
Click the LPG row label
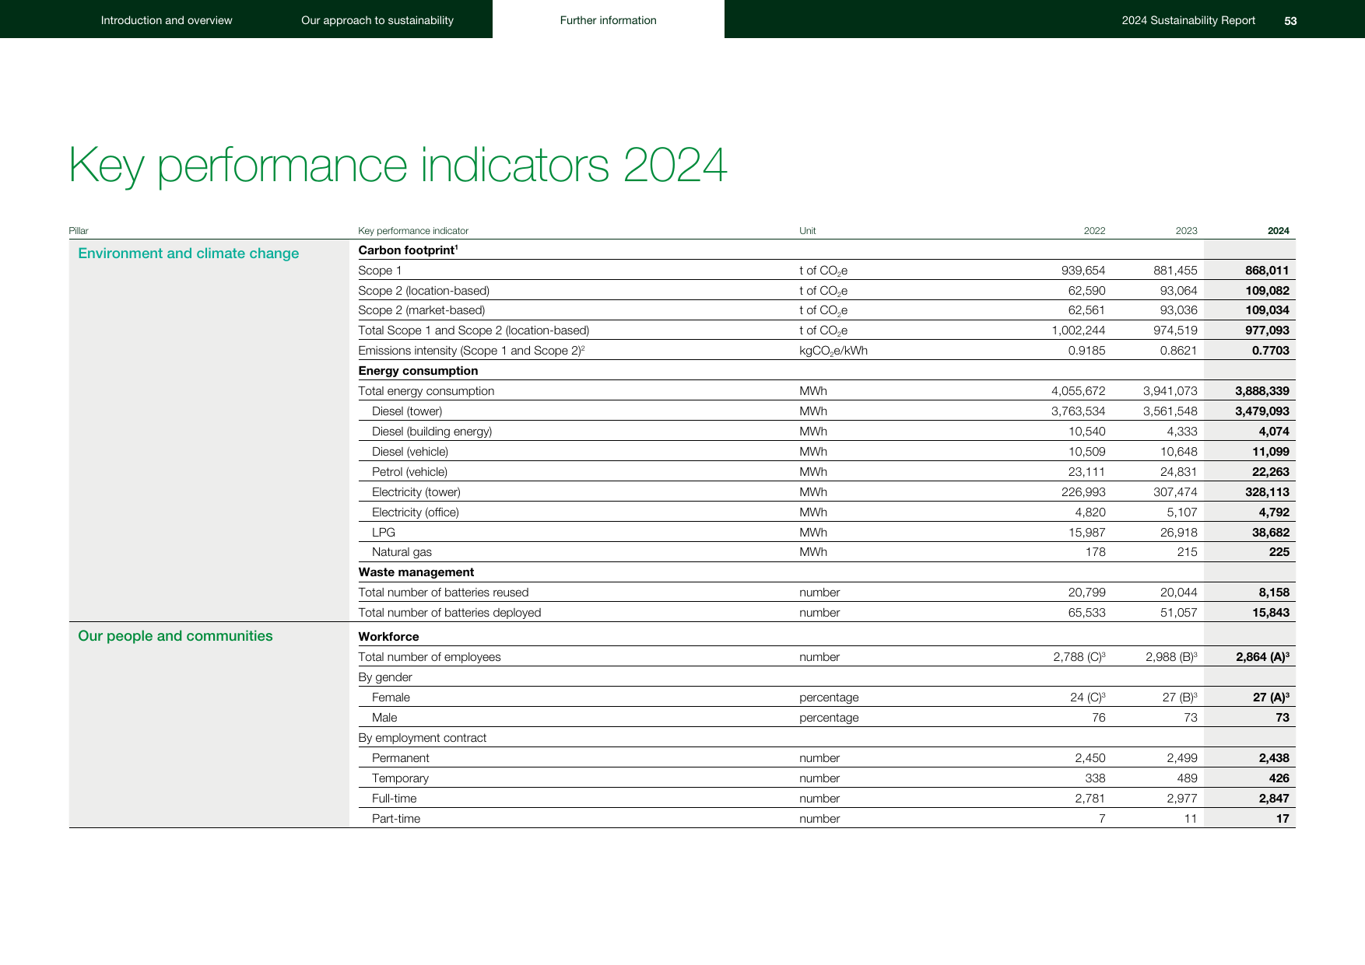[384, 533]
